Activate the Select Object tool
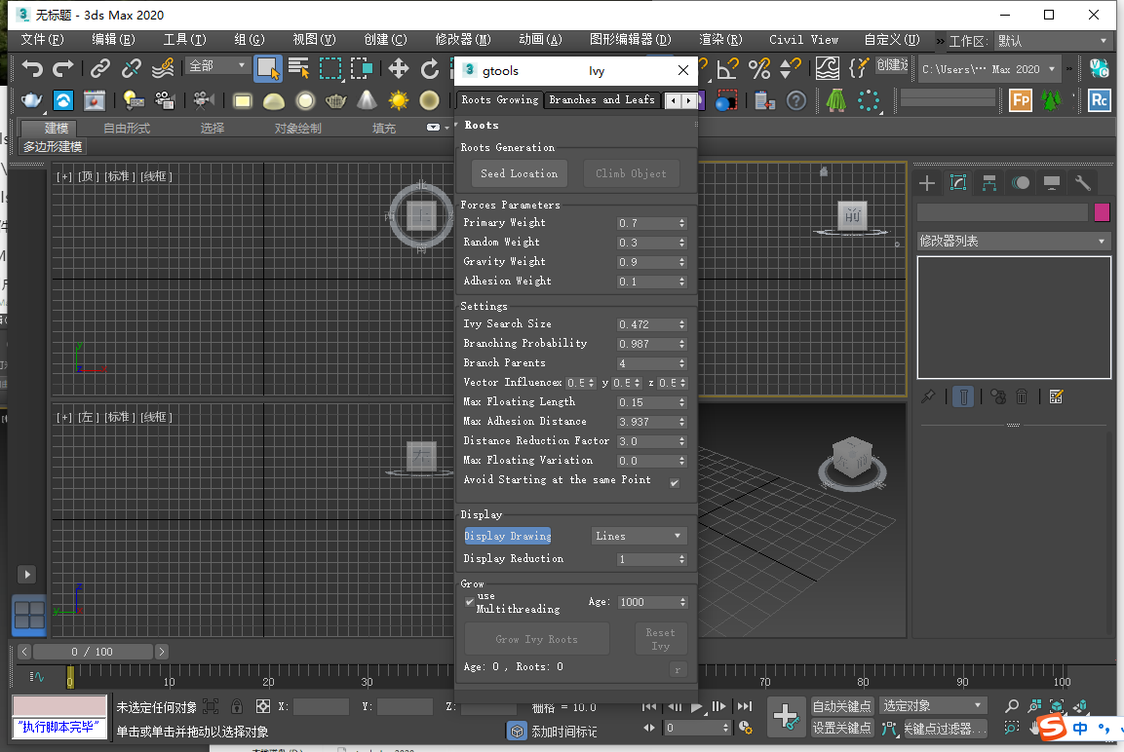 (x=267, y=69)
